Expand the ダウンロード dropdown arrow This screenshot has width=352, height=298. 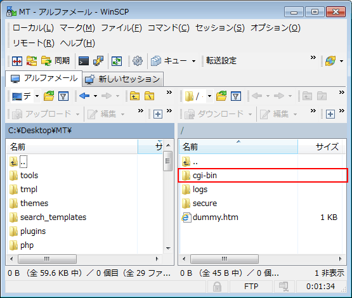[x=250, y=114]
